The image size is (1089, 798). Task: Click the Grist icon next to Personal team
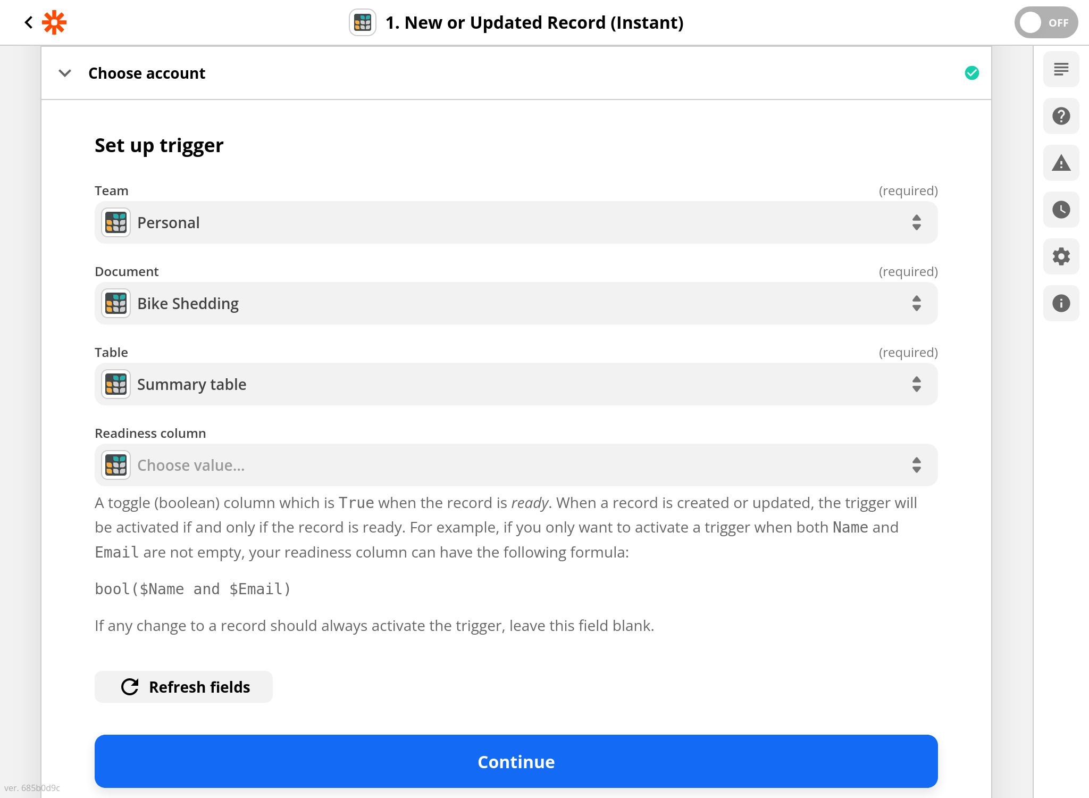tap(116, 222)
